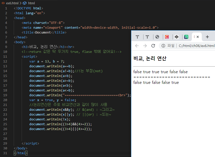The height and width of the screenshot is (157, 215).
Task: Place cursor on the DOCTYPE html line
Action: click(28, 8)
